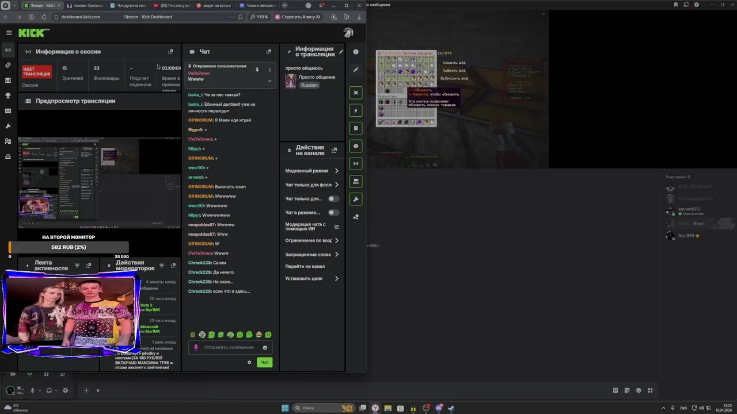Open 'Модерация чата с помощью ИИ'
Screen dimensions: 737x414
pyautogui.click(x=312, y=227)
